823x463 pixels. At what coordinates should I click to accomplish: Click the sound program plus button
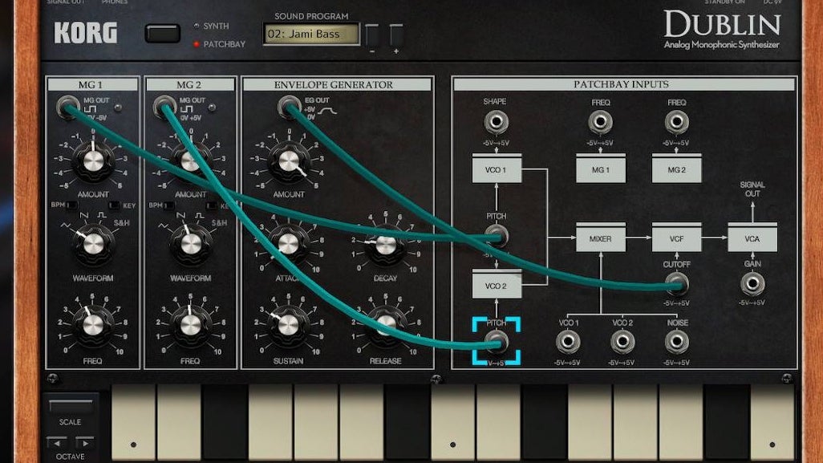click(x=396, y=35)
